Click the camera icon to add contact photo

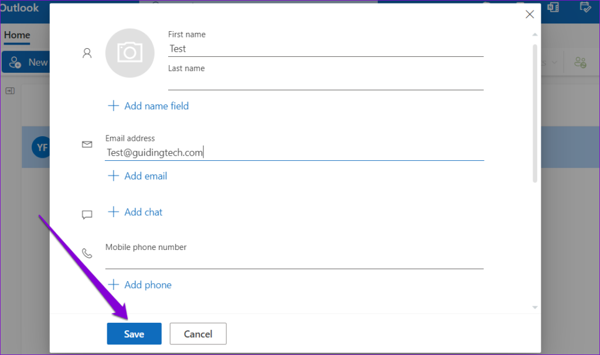tap(129, 53)
